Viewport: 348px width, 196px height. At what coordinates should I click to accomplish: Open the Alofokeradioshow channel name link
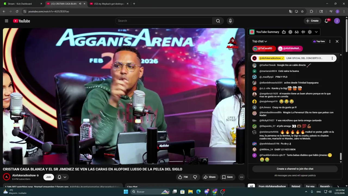(x=24, y=175)
